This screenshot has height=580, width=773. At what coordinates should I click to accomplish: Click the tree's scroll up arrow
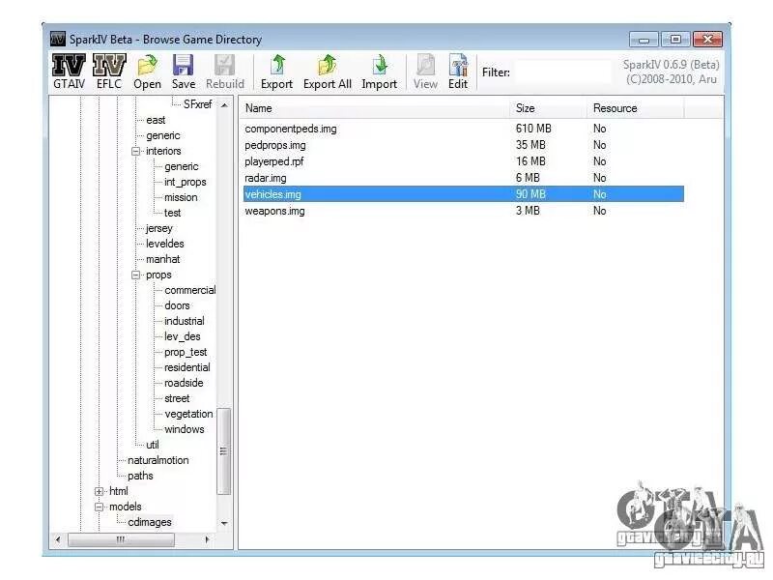tap(224, 105)
